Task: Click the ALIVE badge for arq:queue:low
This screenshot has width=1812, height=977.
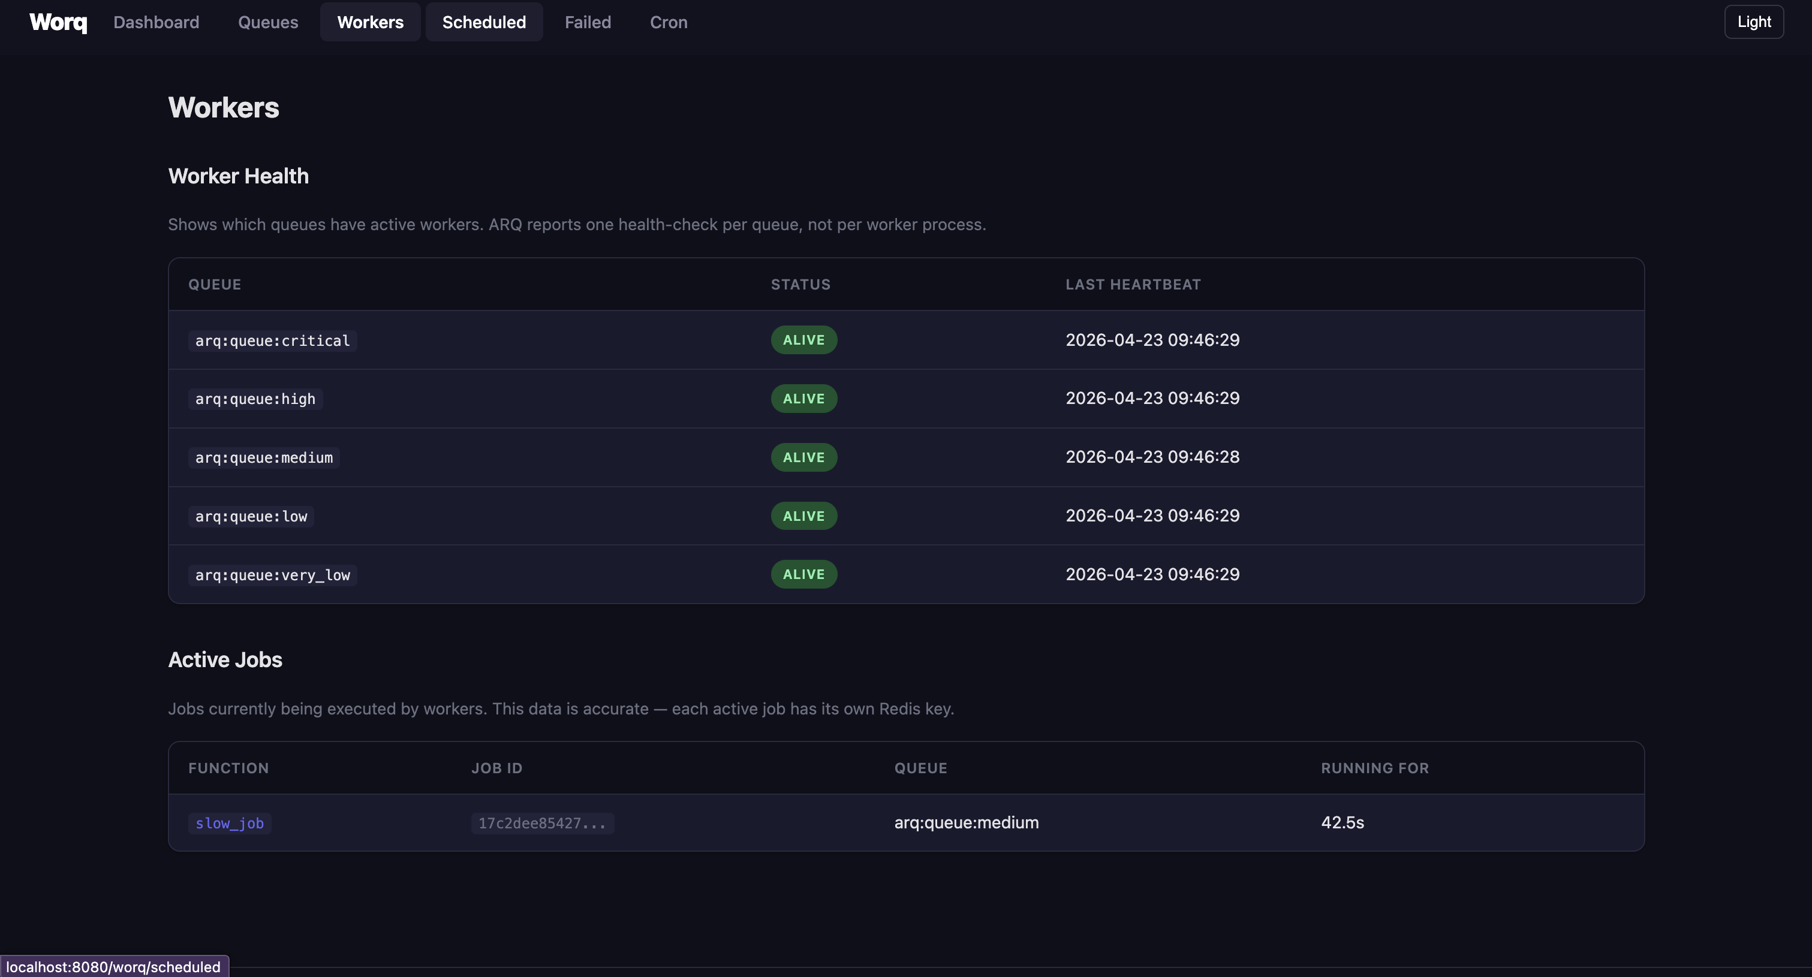Action: tap(803, 516)
